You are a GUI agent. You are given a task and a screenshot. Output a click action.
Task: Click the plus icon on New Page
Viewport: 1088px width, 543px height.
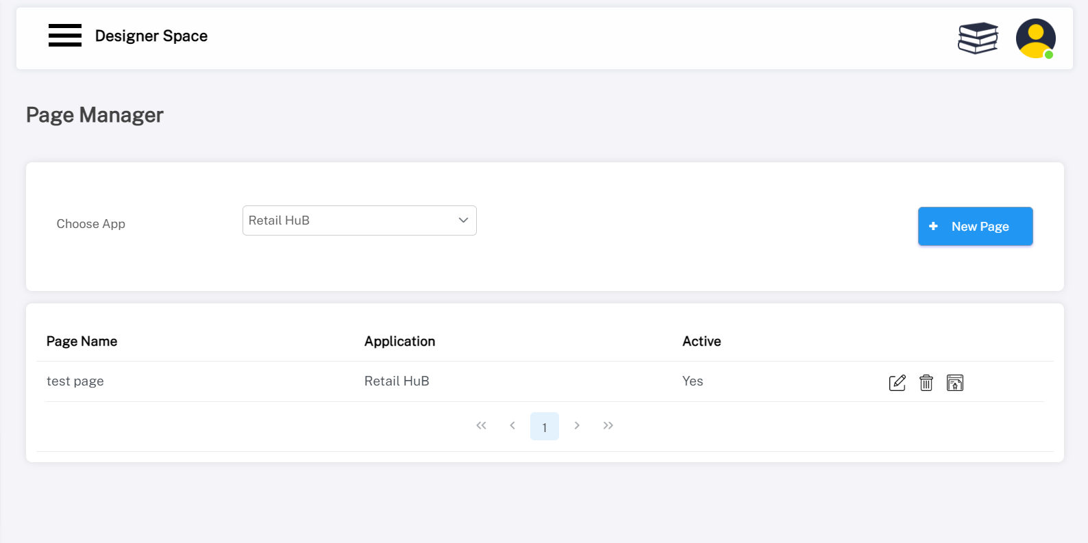(x=933, y=226)
